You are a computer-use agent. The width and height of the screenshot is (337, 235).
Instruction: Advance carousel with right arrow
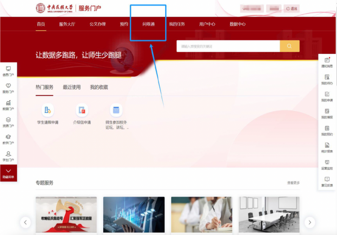coord(310,223)
